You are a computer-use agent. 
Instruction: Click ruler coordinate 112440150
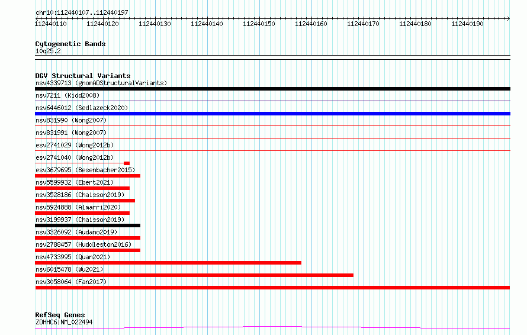pos(259,24)
